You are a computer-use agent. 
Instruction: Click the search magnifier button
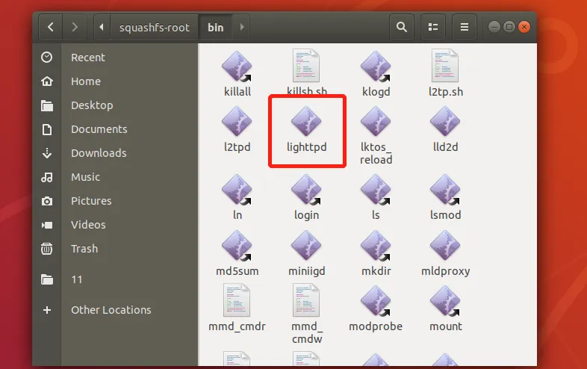(402, 28)
